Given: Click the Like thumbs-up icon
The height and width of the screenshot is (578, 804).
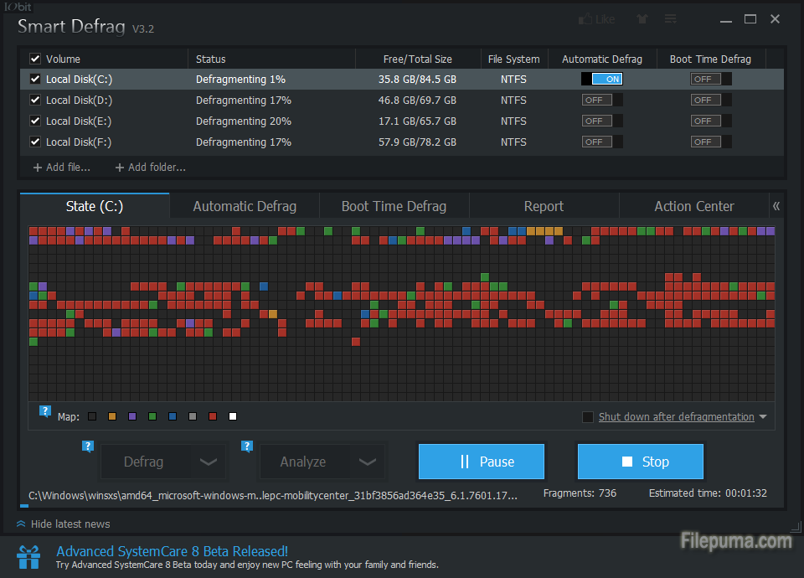Looking at the screenshot, I should (585, 19).
